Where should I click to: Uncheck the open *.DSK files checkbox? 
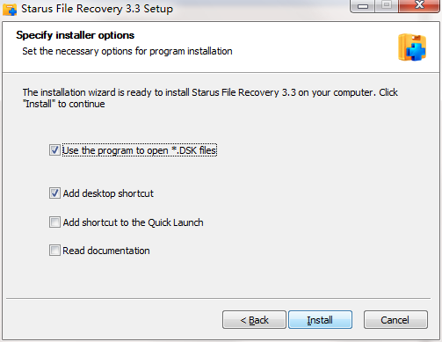54,150
